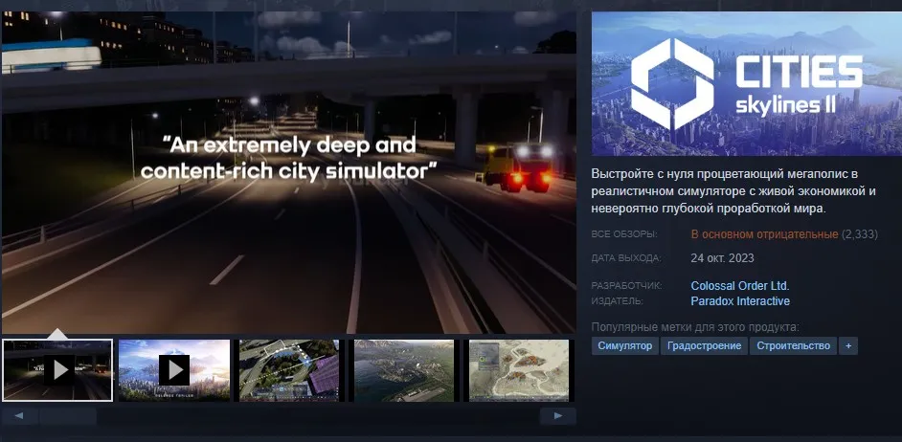Click 'Популярные метки для этого продукта:' text
This screenshot has height=442, width=902.
695,327
